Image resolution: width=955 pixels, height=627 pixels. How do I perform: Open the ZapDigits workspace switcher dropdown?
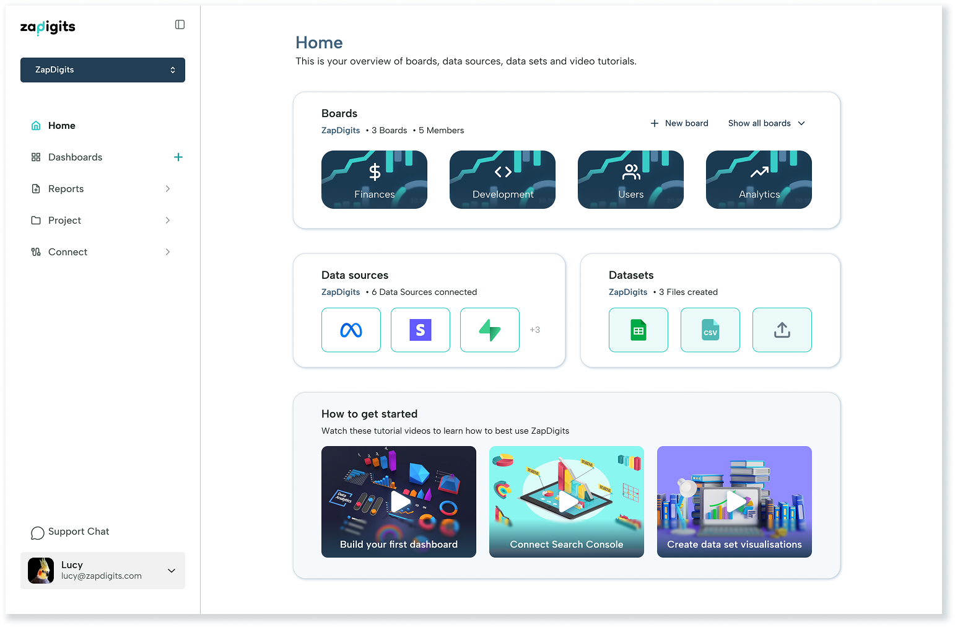pyautogui.click(x=103, y=70)
